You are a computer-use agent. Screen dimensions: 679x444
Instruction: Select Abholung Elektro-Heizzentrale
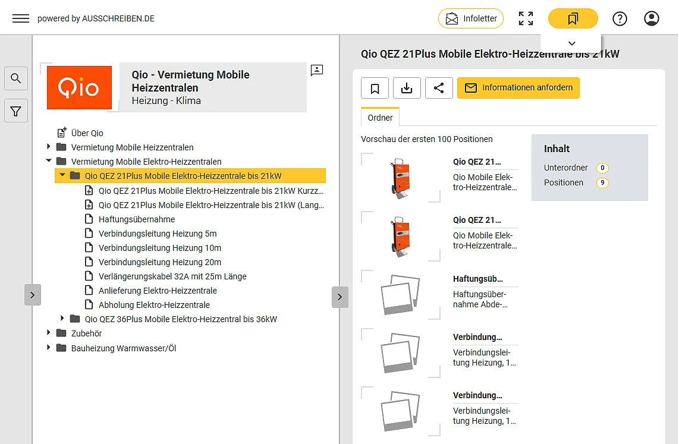pos(154,305)
